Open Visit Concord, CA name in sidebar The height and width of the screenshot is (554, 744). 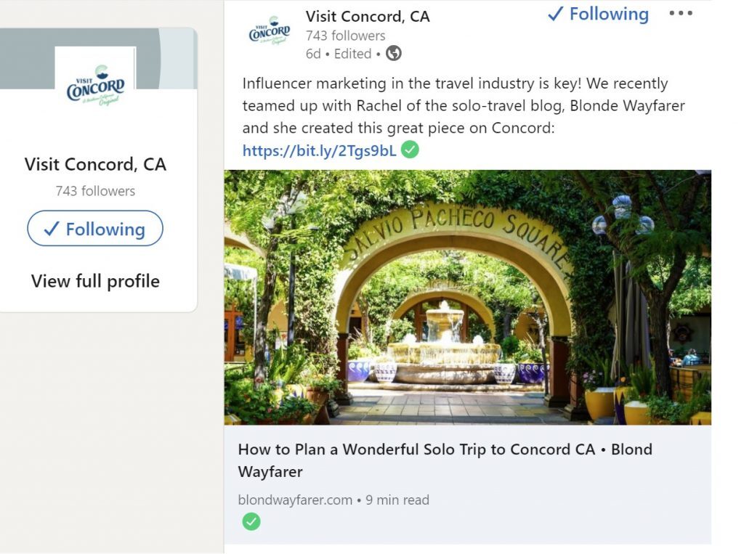tap(95, 164)
